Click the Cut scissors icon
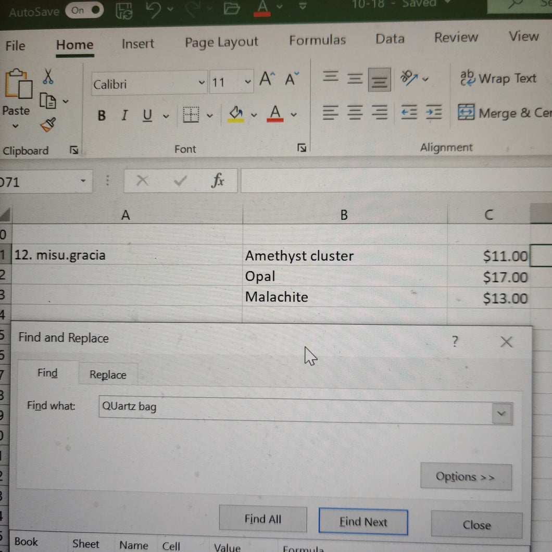 point(48,77)
